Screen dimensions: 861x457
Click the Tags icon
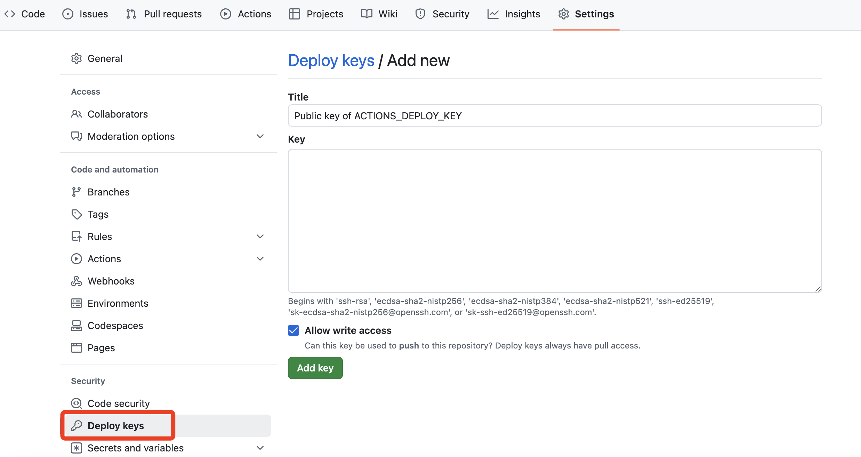pyautogui.click(x=76, y=213)
